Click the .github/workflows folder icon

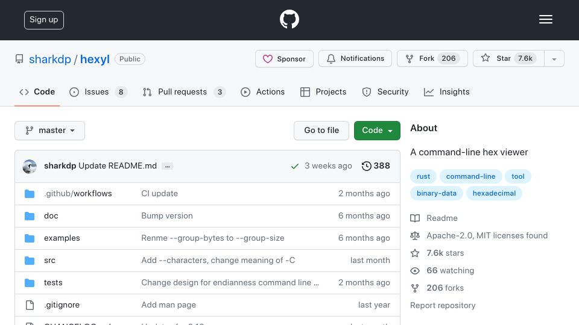point(30,194)
